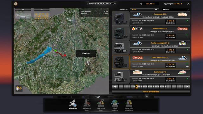Click LKW logo on Postai csomagok job

point(183,43)
